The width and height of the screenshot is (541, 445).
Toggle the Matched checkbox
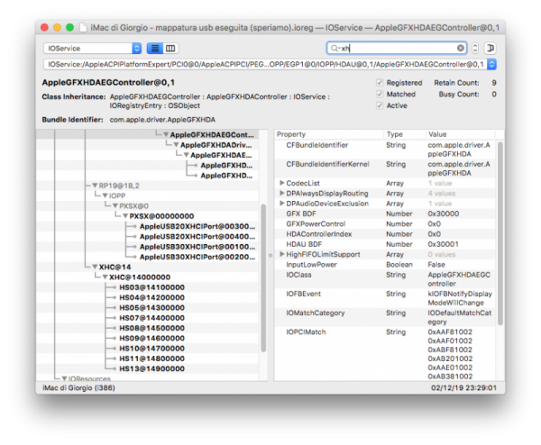[380, 94]
